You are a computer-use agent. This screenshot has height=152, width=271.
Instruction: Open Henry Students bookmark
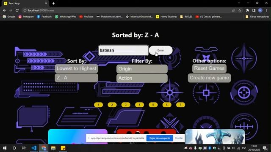[x=166, y=17]
